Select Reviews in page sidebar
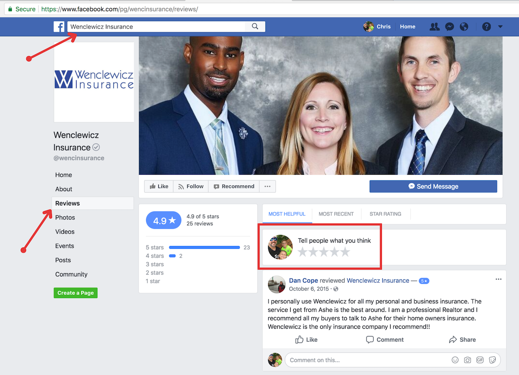This screenshot has width=519, height=375. [x=93, y=203]
